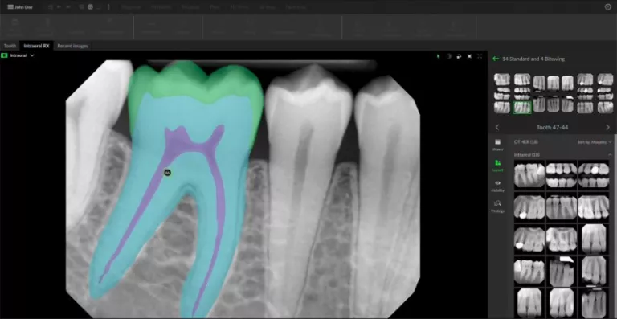The width and height of the screenshot is (617, 319).
Task: Toggle the Visibility eye panel
Action: pos(498,186)
